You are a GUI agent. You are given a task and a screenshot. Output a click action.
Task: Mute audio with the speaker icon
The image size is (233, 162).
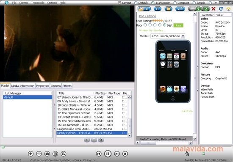(187, 154)
